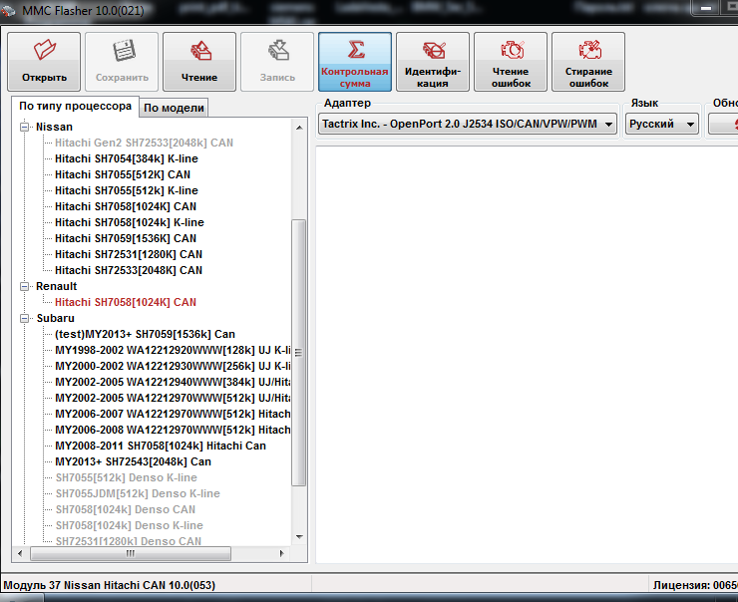Screen dimensions: 738x602
Task: Select Nissan Hitachi SH7055[512k] K-line
Action: coord(126,191)
